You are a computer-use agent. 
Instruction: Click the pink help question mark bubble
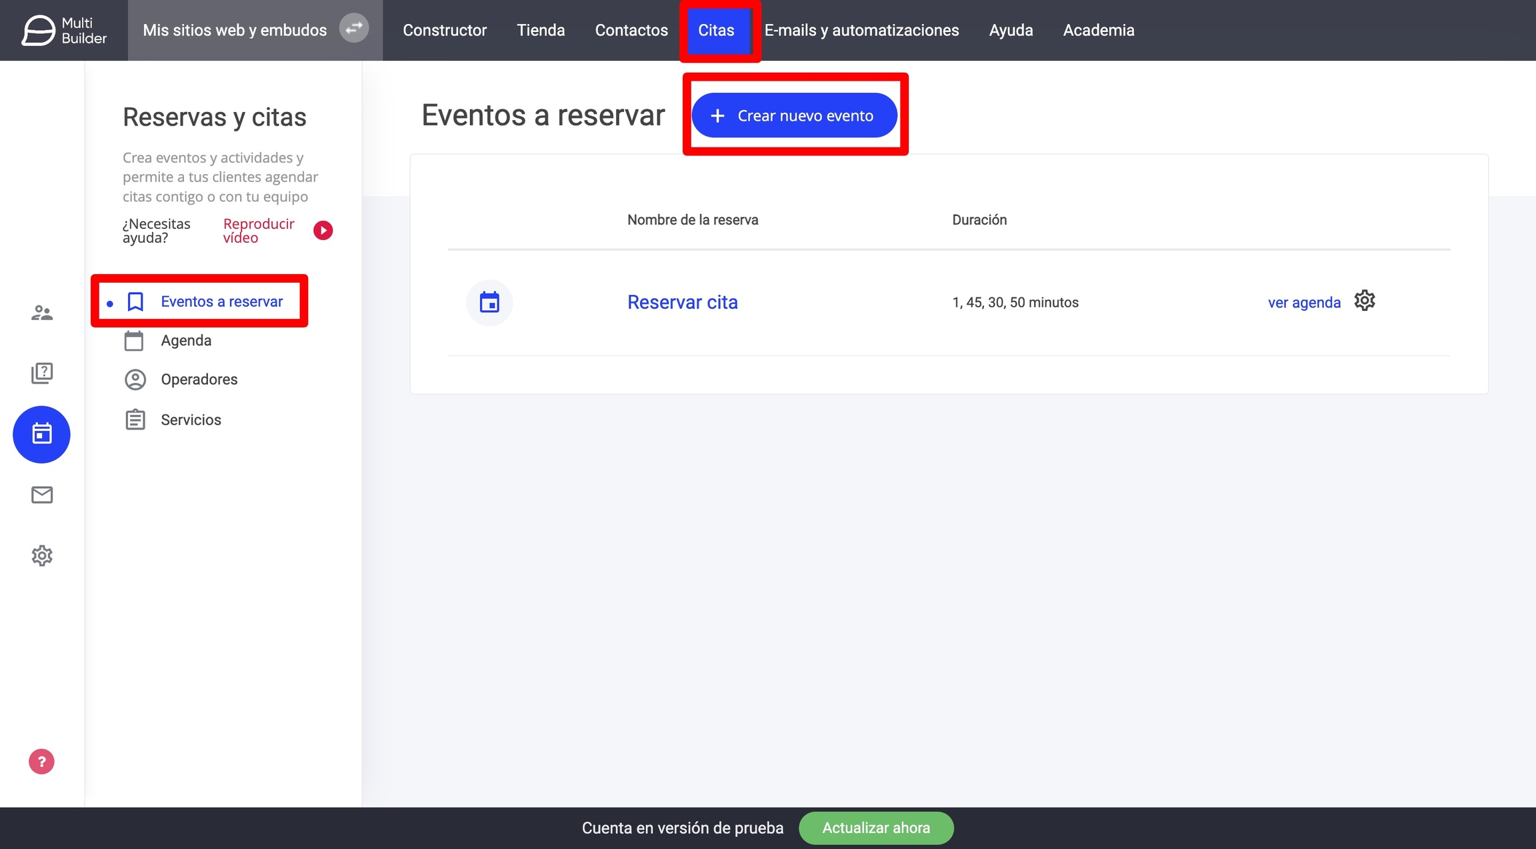click(41, 761)
